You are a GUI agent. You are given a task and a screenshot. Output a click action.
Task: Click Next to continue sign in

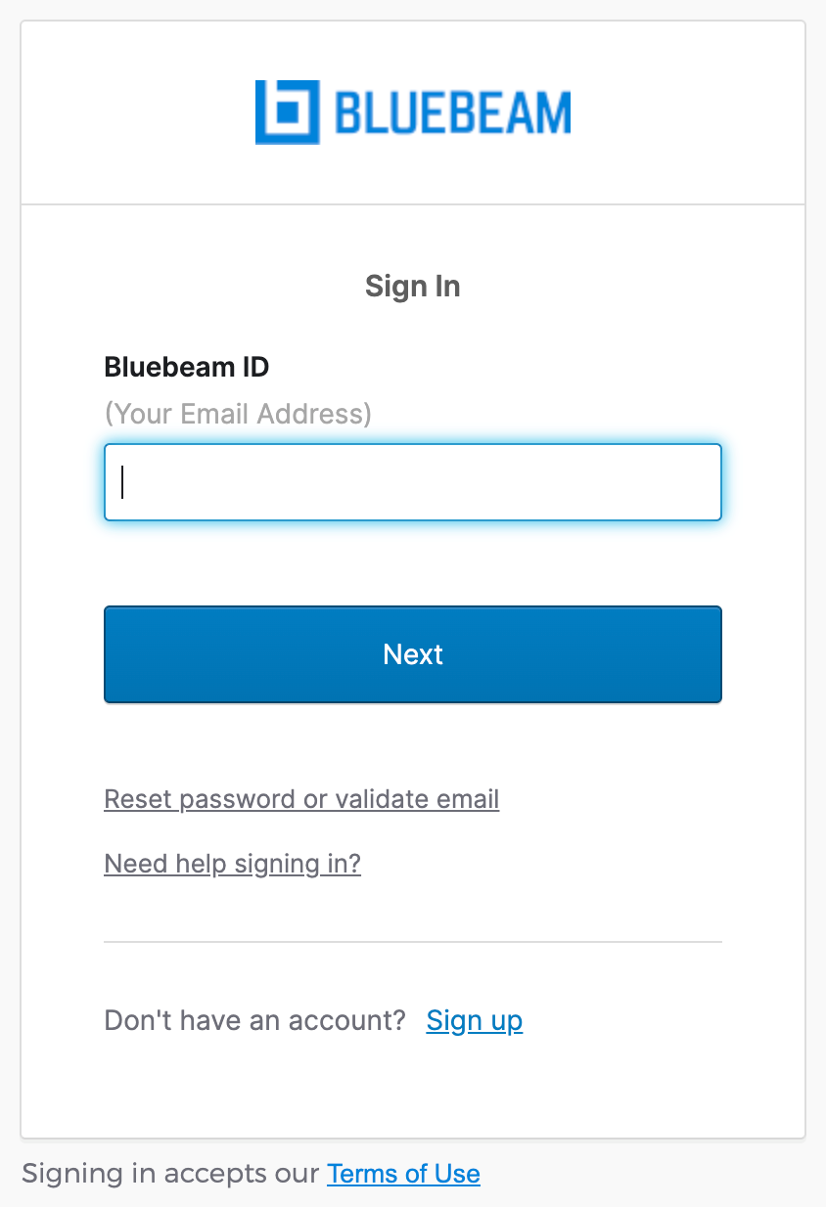coord(412,653)
